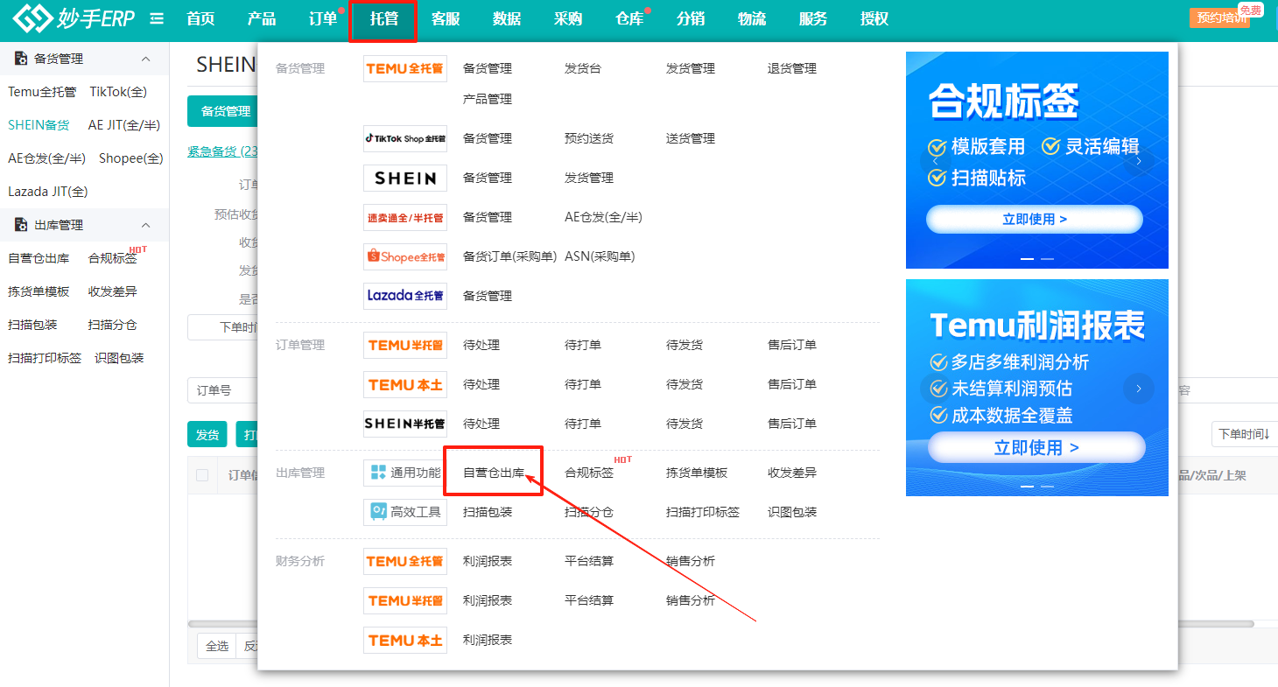Viewport: 1278px width, 687px height.
Task: Open TEMU全托管 brand logo in 备货管理
Action: tap(405, 68)
